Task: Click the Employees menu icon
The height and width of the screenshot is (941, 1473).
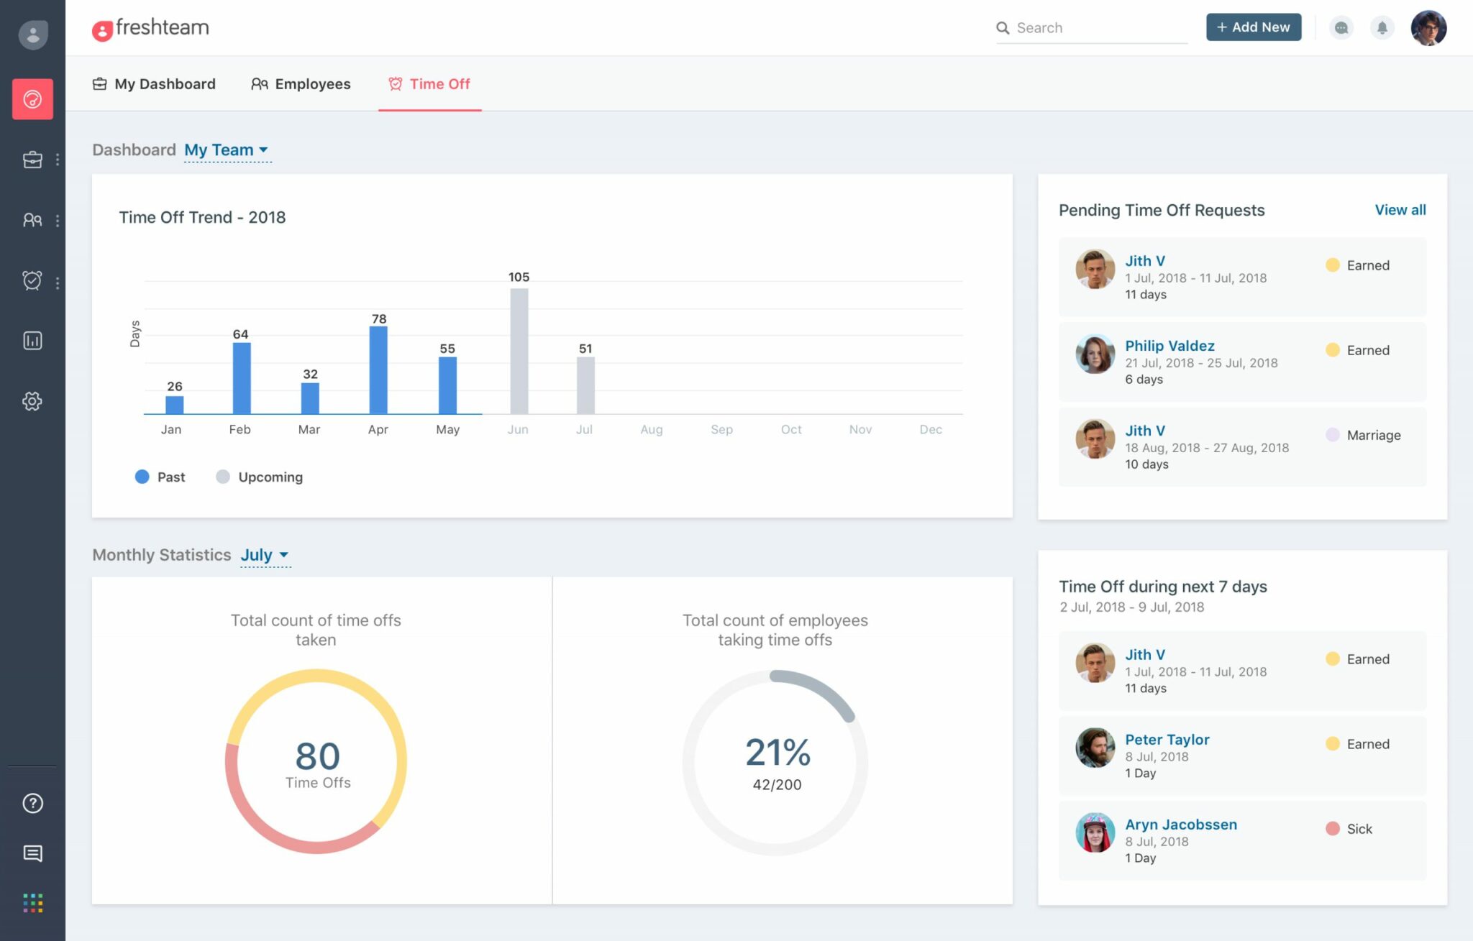Action: [259, 83]
